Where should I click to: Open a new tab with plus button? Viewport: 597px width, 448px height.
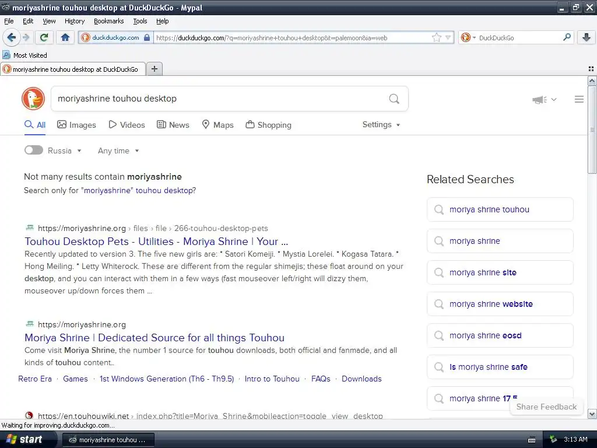click(x=154, y=69)
